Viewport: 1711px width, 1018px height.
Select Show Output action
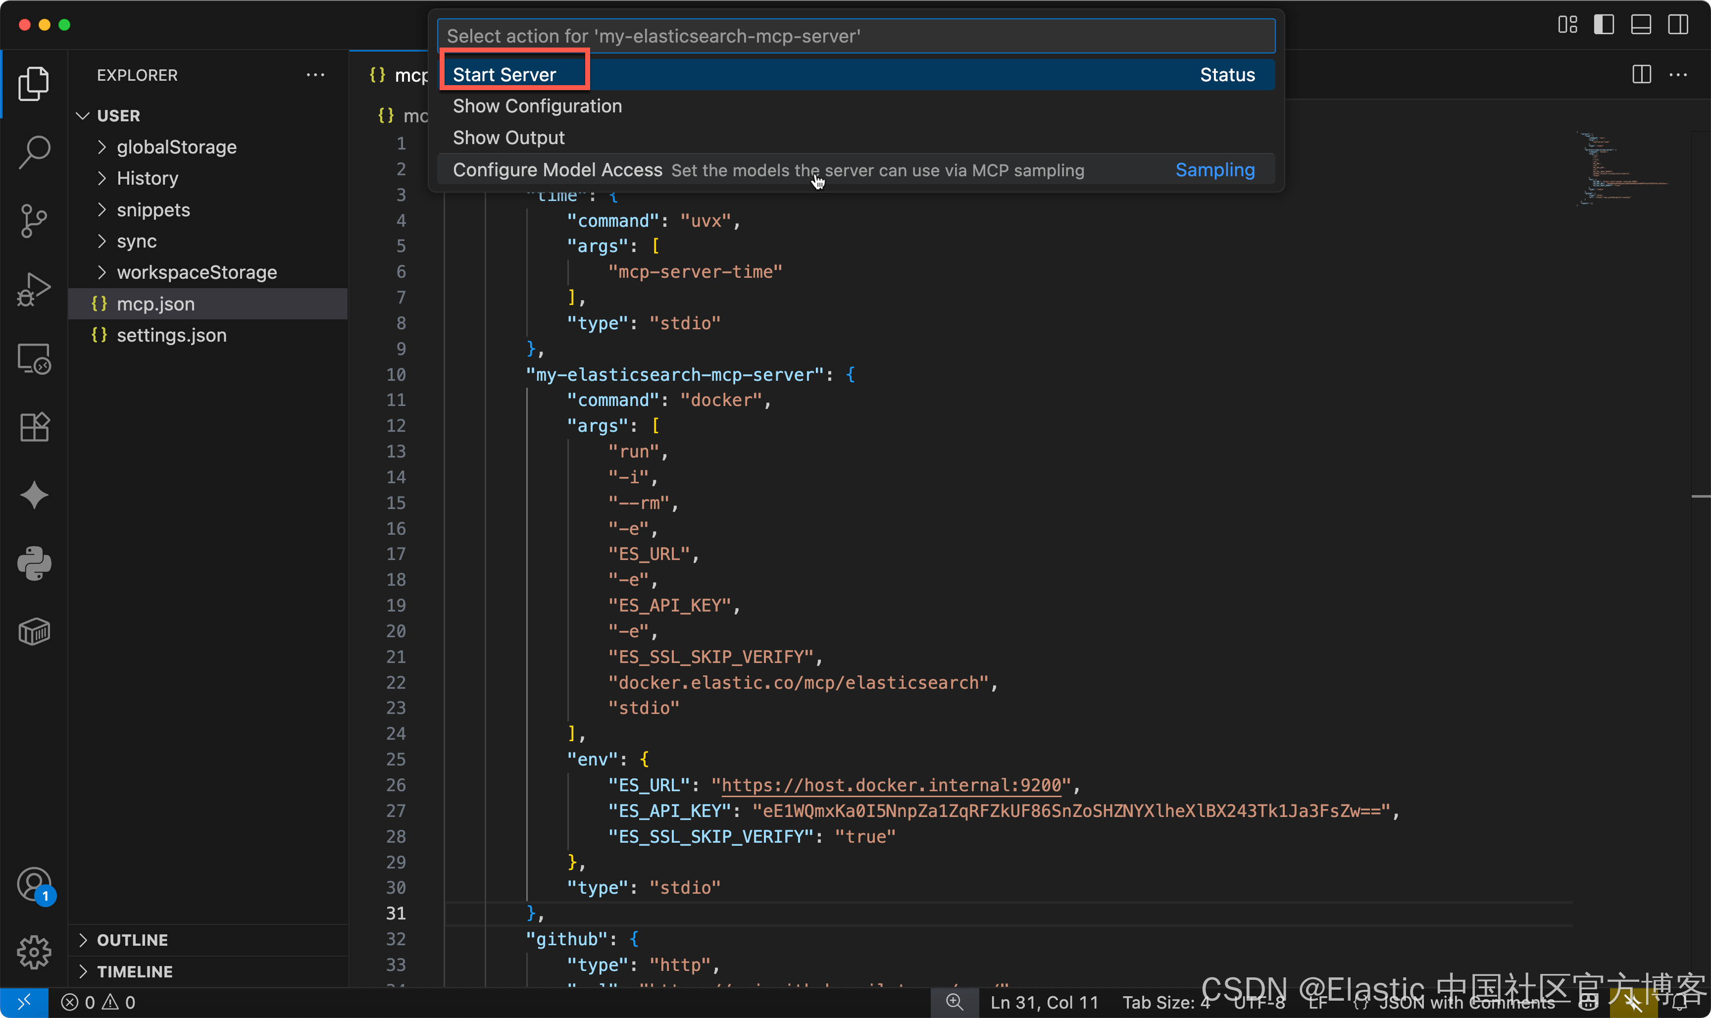tap(856, 137)
